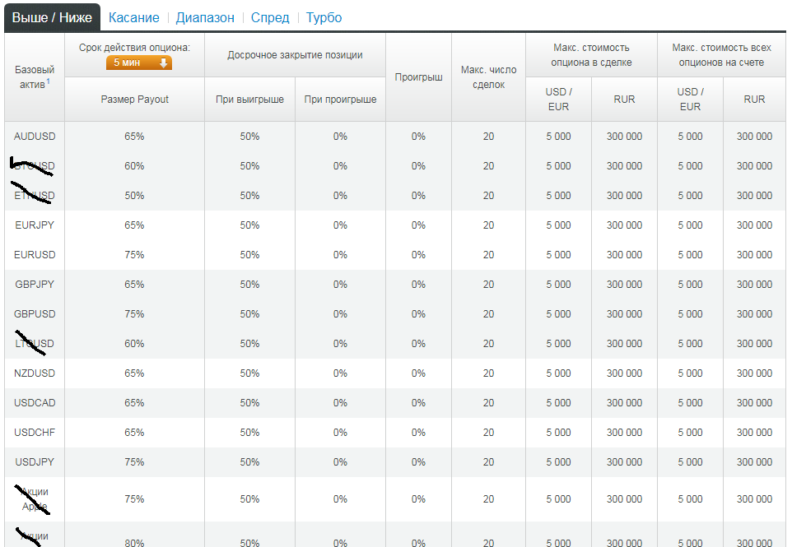This screenshot has height=547, width=806.
Task: Click the 65% payout in the AUDUSD row
Action: [134, 136]
